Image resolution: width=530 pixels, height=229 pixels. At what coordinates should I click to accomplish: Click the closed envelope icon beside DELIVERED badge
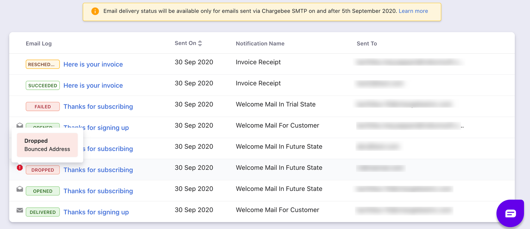(20, 210)
